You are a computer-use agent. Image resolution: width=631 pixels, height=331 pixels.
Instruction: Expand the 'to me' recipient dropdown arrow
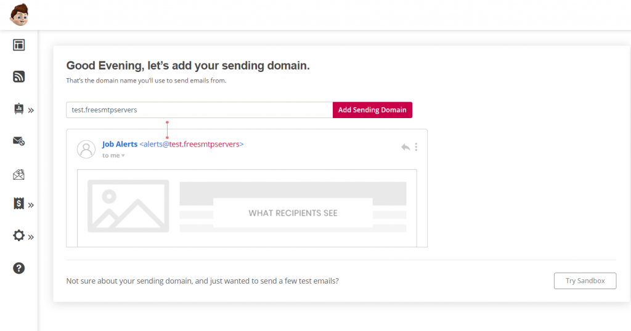(x=123, y=156)
